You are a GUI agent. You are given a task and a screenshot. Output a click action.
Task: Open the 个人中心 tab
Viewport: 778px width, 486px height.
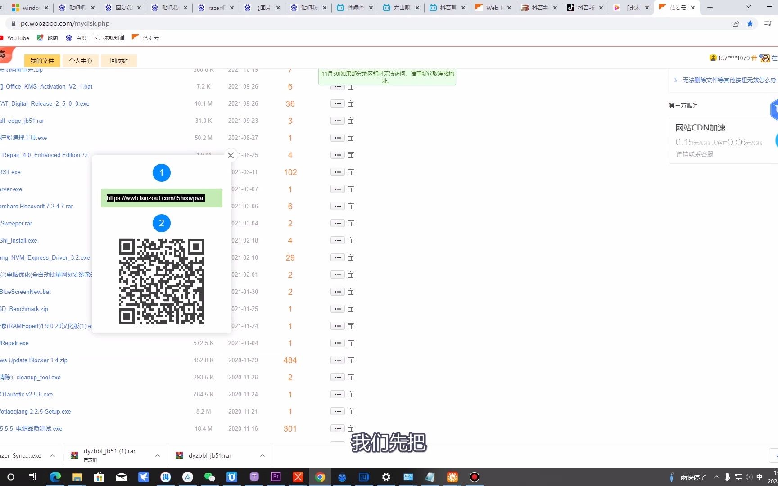point(81,61)
